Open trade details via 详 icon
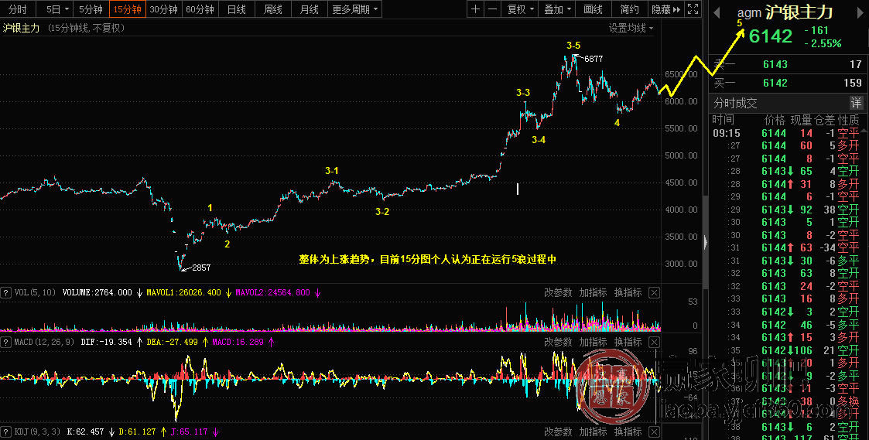The height and width of the screenshot is (440, 869). pyautogui.click(x=857, y=103)
